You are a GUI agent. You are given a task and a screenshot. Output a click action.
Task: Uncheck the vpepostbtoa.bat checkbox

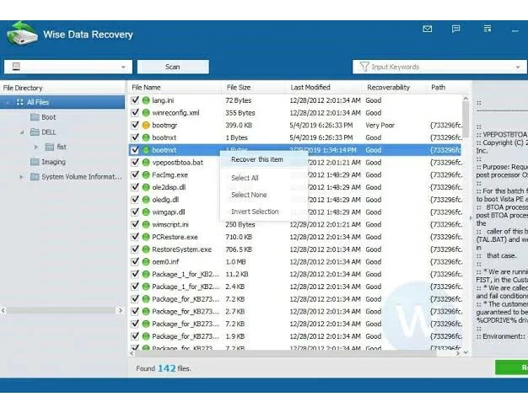pos(135,162)
